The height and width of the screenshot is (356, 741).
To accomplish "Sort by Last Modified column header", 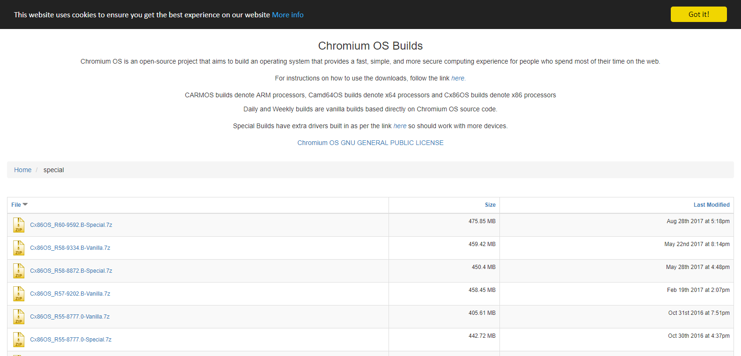I will click(712, 205).
